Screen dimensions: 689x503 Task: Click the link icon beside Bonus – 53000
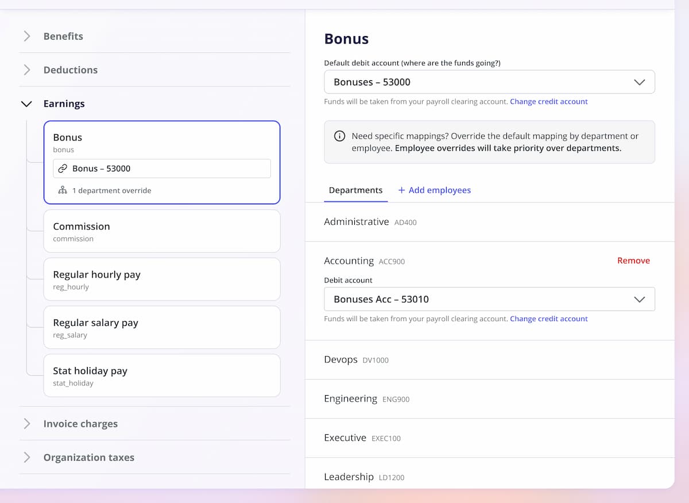[x=63, y=169]
